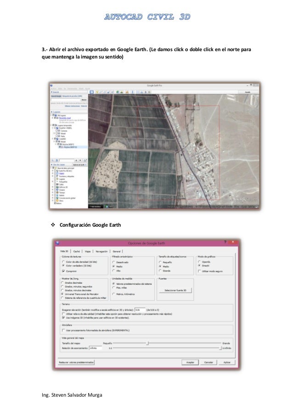Screen dimensions: 293x416
Task: Expand the Océano layer node
Action: click(53, 190)
